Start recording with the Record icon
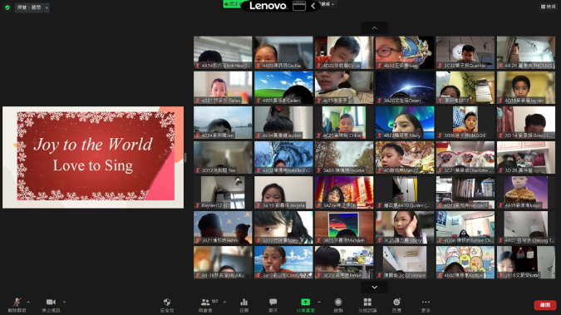 click(338, 305)
